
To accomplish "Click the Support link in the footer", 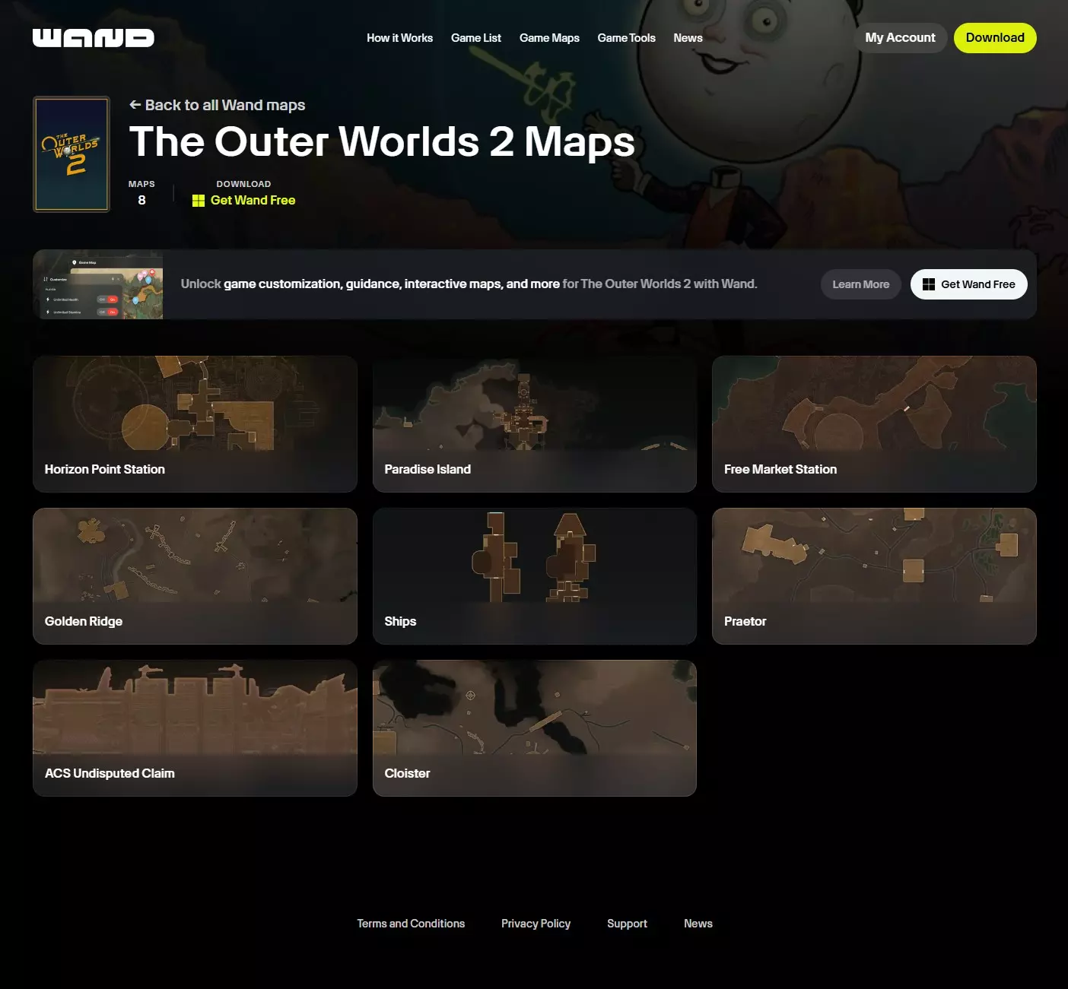I will point(627,924).
